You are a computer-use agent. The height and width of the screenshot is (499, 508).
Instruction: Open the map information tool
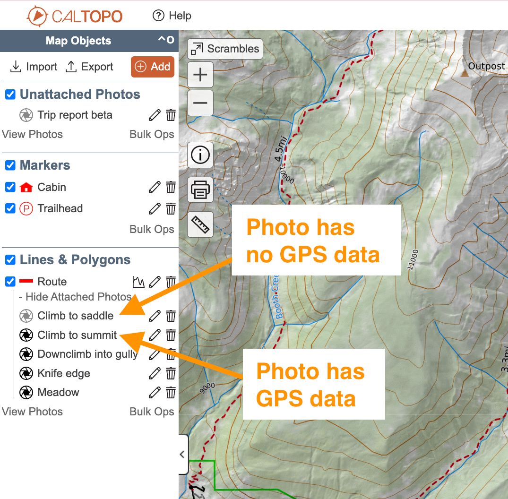[x=200, y=155]
